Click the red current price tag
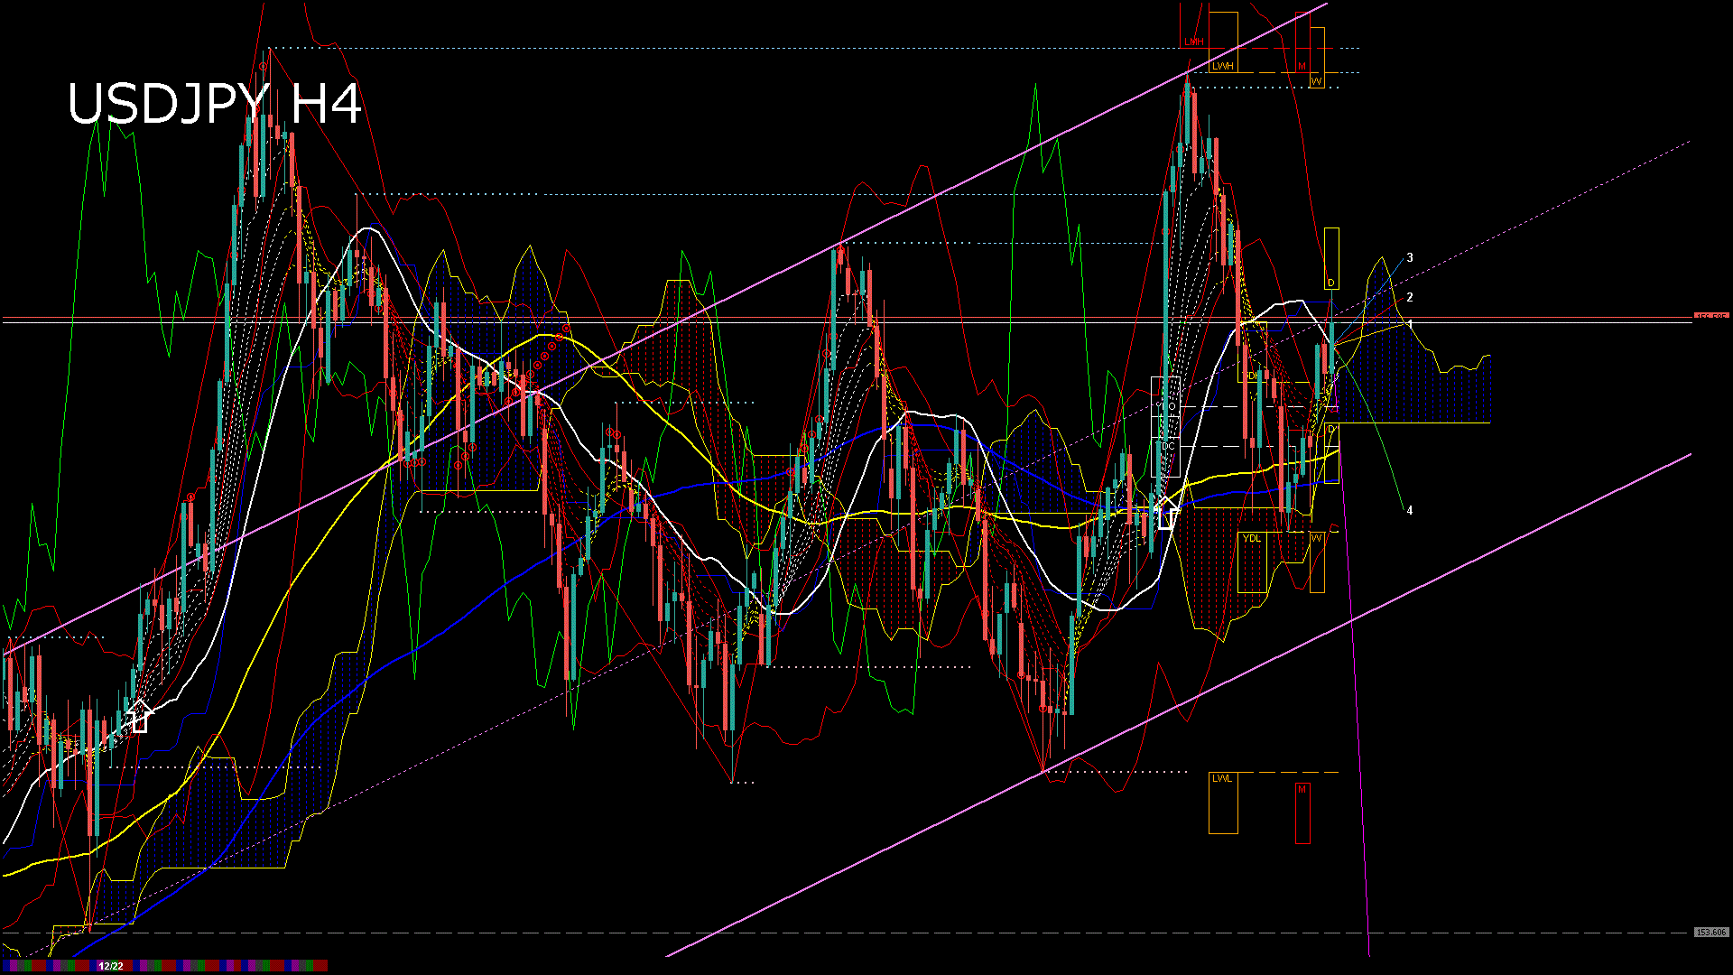This screenshot has height=975, width=1733. (1710, 317)
